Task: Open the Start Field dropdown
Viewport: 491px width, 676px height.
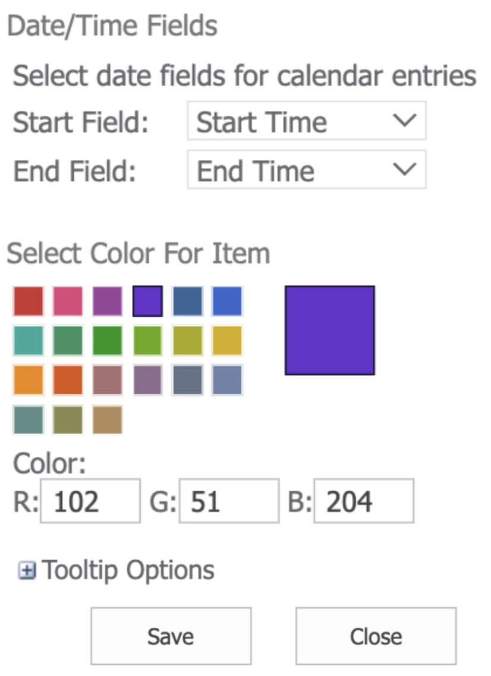Action: (x=306, y=121)
